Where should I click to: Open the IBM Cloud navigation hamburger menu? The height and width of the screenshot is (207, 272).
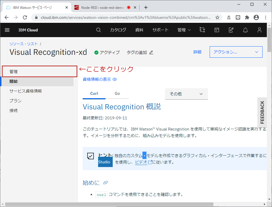click(7, 30)
